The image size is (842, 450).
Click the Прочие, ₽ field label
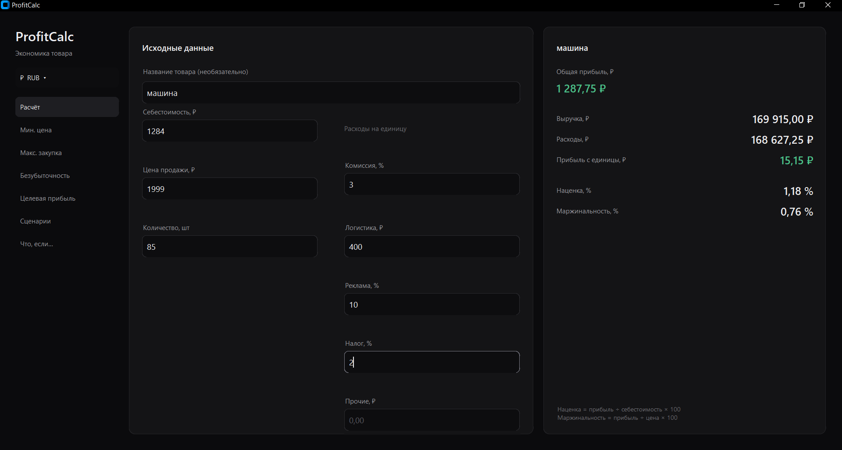tap(360, 401)
